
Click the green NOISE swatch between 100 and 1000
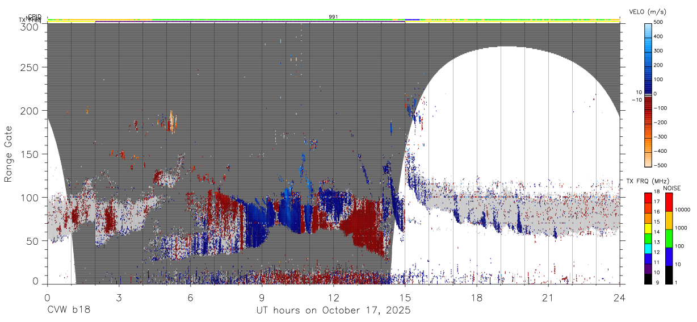(668, 239)
